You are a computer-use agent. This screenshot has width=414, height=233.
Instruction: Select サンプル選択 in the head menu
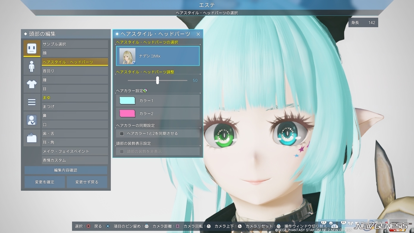(x=75, y=44)
